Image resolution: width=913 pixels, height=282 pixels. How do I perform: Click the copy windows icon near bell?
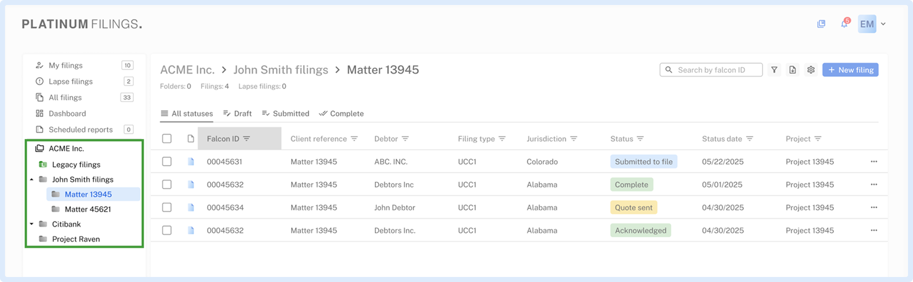pyautogui.click(x=821, y=24)
